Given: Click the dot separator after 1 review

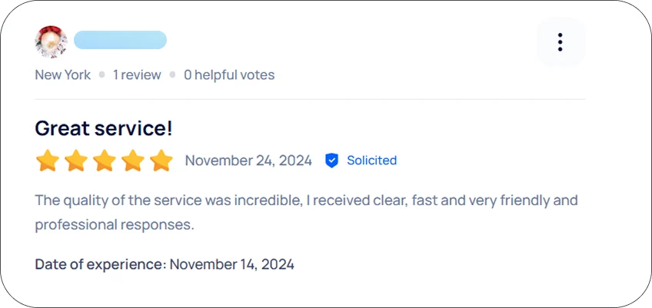Looking at the screenshot, I should pos(172,75).
